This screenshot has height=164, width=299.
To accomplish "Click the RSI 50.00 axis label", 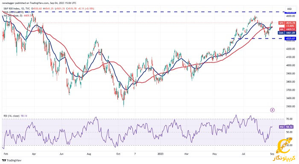I will click(289, 132).
